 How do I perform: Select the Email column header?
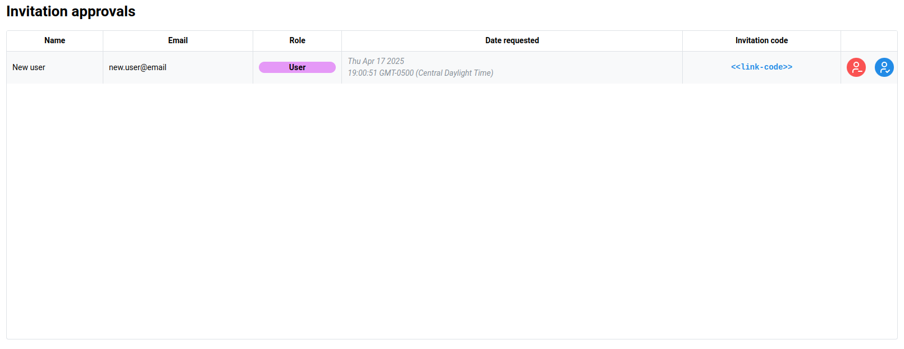coord(178,40)
